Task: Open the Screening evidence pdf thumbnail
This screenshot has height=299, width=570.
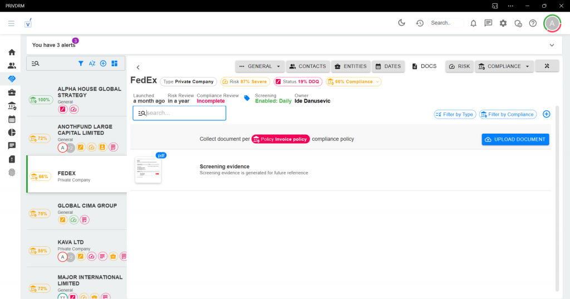Action: pos(148,170)
